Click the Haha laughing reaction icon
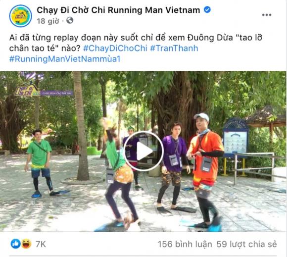Image resolution: width=287 pixels, height=257 pixels. pyautogui.click(x=26, y=244)
